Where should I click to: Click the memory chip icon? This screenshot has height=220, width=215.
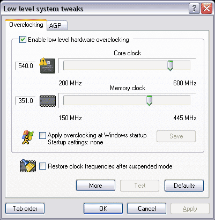point(48,101)
